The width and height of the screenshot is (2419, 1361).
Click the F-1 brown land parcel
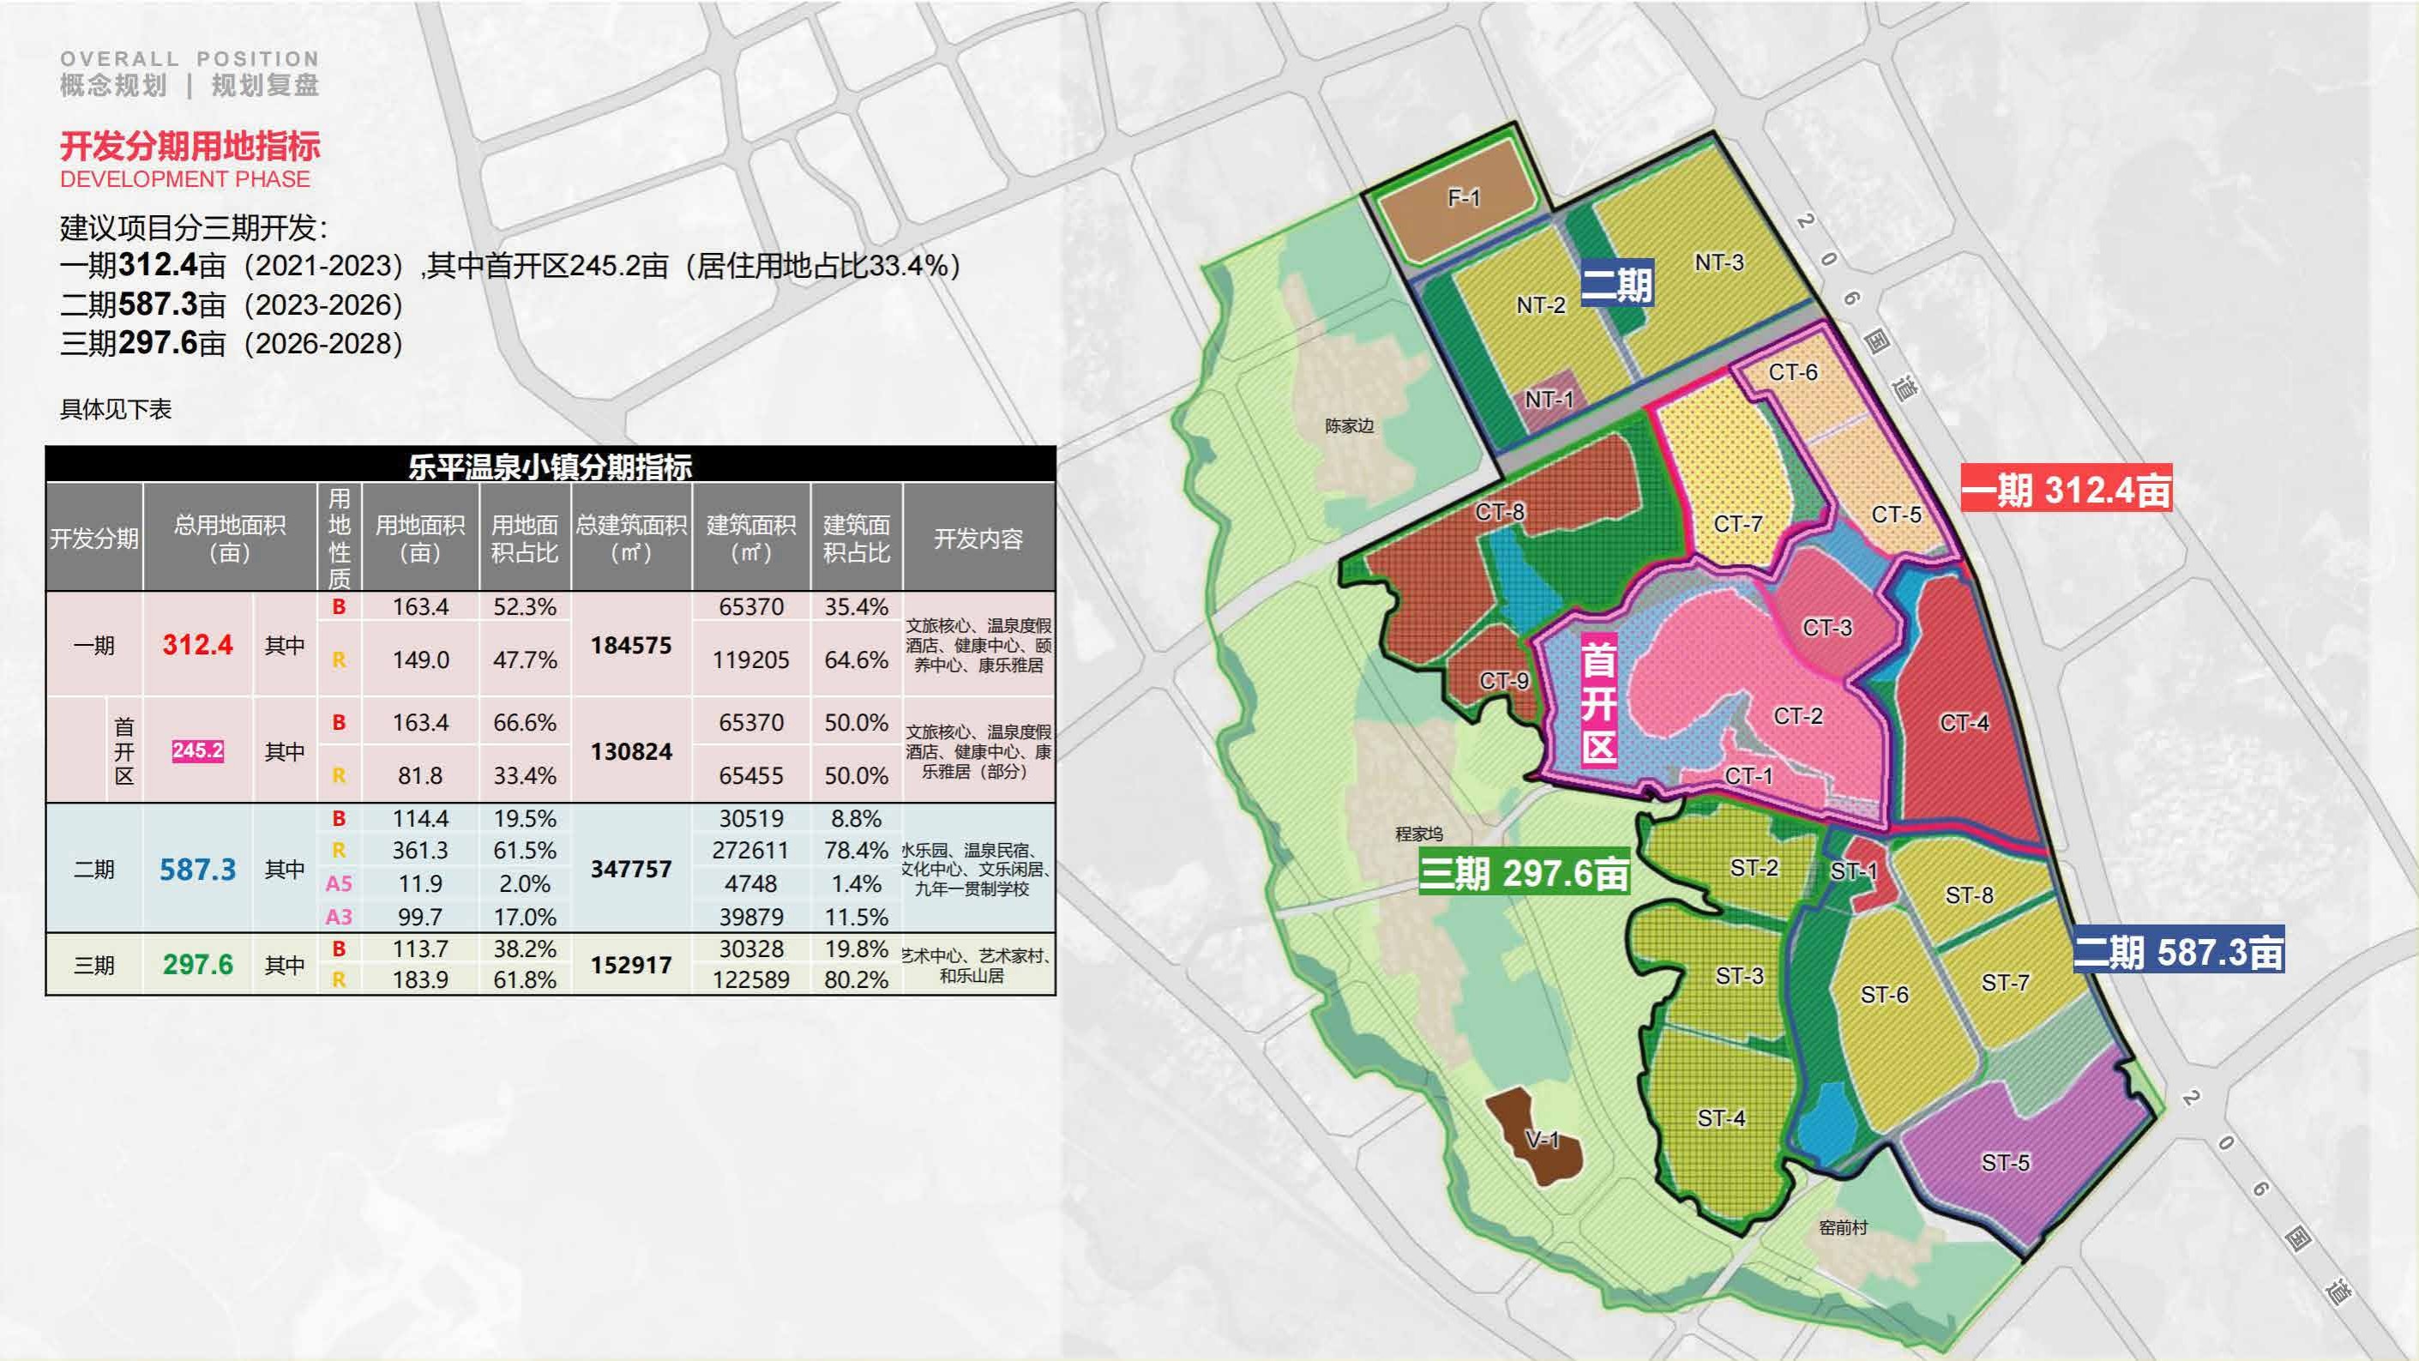point(1462,198)
